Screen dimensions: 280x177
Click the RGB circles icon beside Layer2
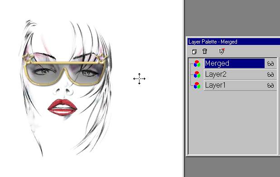pyautogui.click(x=197, y=74)
